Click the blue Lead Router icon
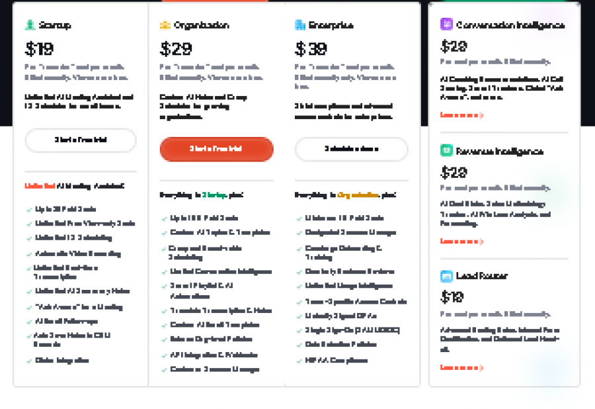This screenshot has height=409, width=595. click(446, 276)
